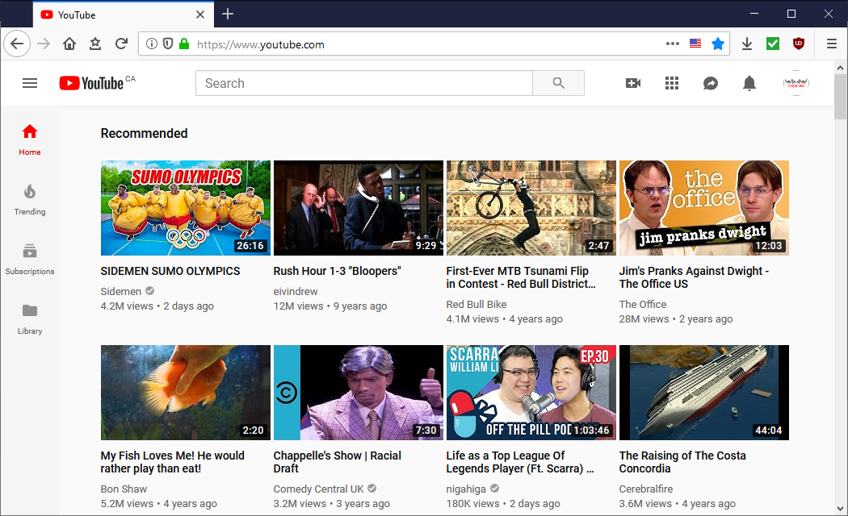Click the search magnifier button
848x516 pixels.
[x=558, y=83]
